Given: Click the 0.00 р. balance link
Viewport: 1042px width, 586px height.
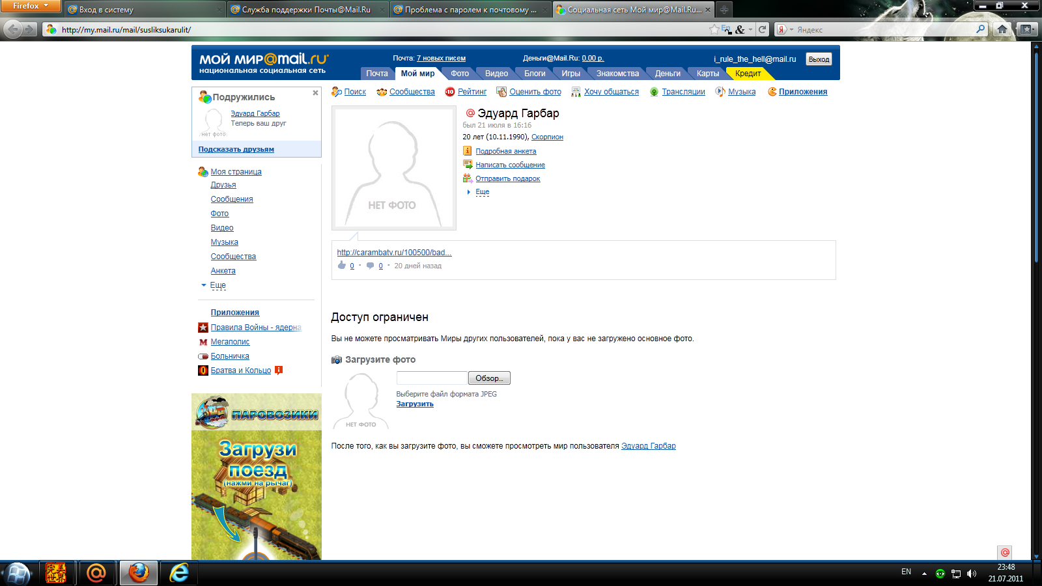Looking at the screenshot, I should click(x=593, y=59).
